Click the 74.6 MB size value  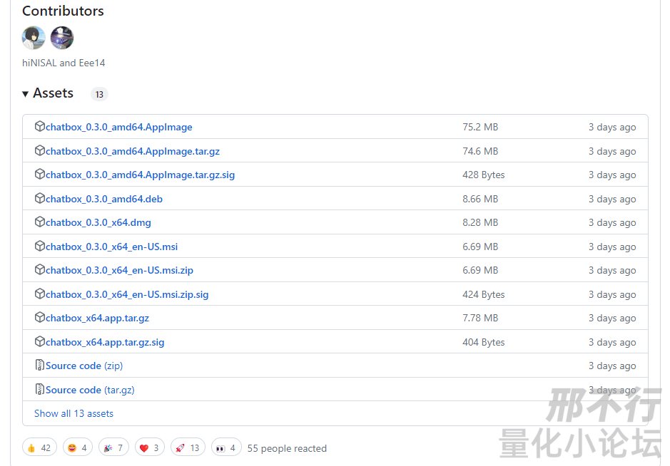click(480, 152)
